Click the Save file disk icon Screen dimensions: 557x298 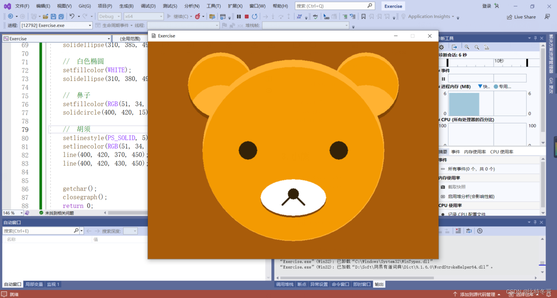click(x=53, y=16)
